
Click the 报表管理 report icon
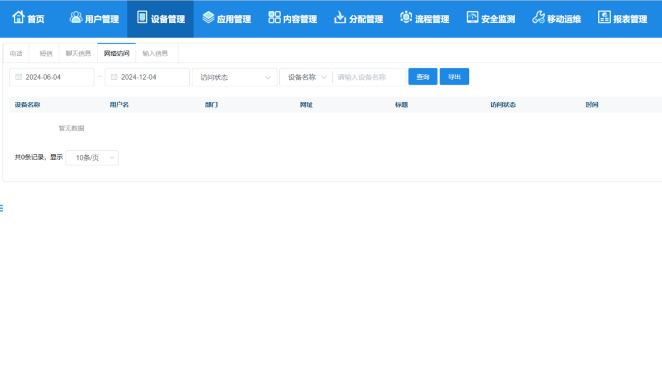pos(604,17)
